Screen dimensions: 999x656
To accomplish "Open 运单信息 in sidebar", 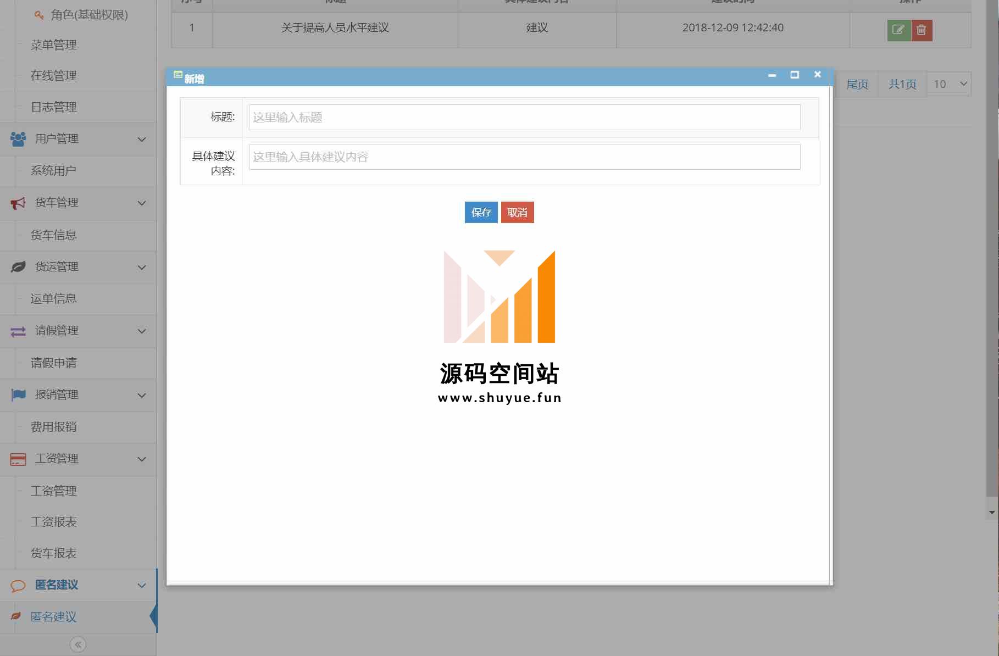I will 53,299.
